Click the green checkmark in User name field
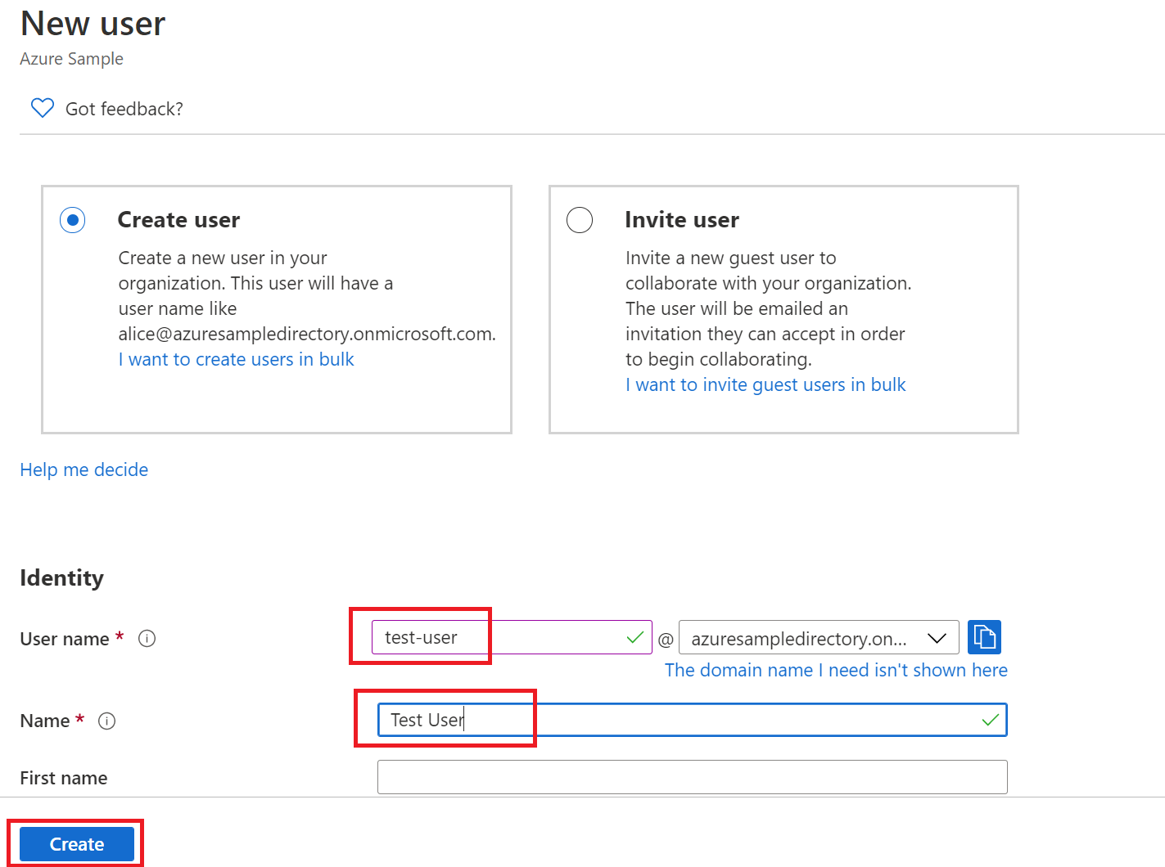 tap(634, 637)
